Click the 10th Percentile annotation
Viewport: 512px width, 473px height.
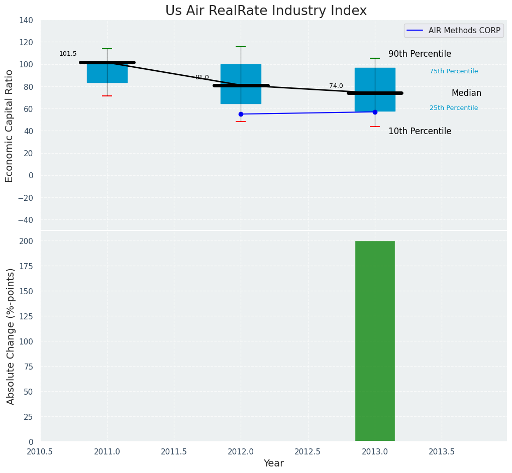(x=420, y=131)
